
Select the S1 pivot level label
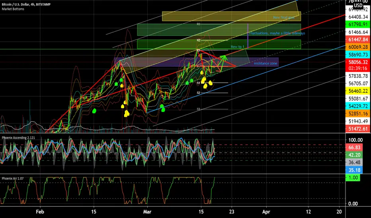(199, 83)
